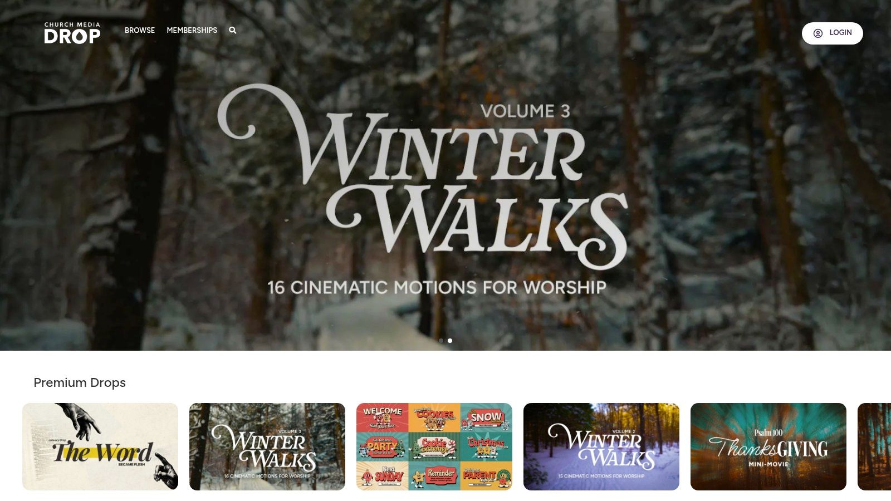891x501 pixels.
Task: Open the Browse menu
Action: point(140,30)
